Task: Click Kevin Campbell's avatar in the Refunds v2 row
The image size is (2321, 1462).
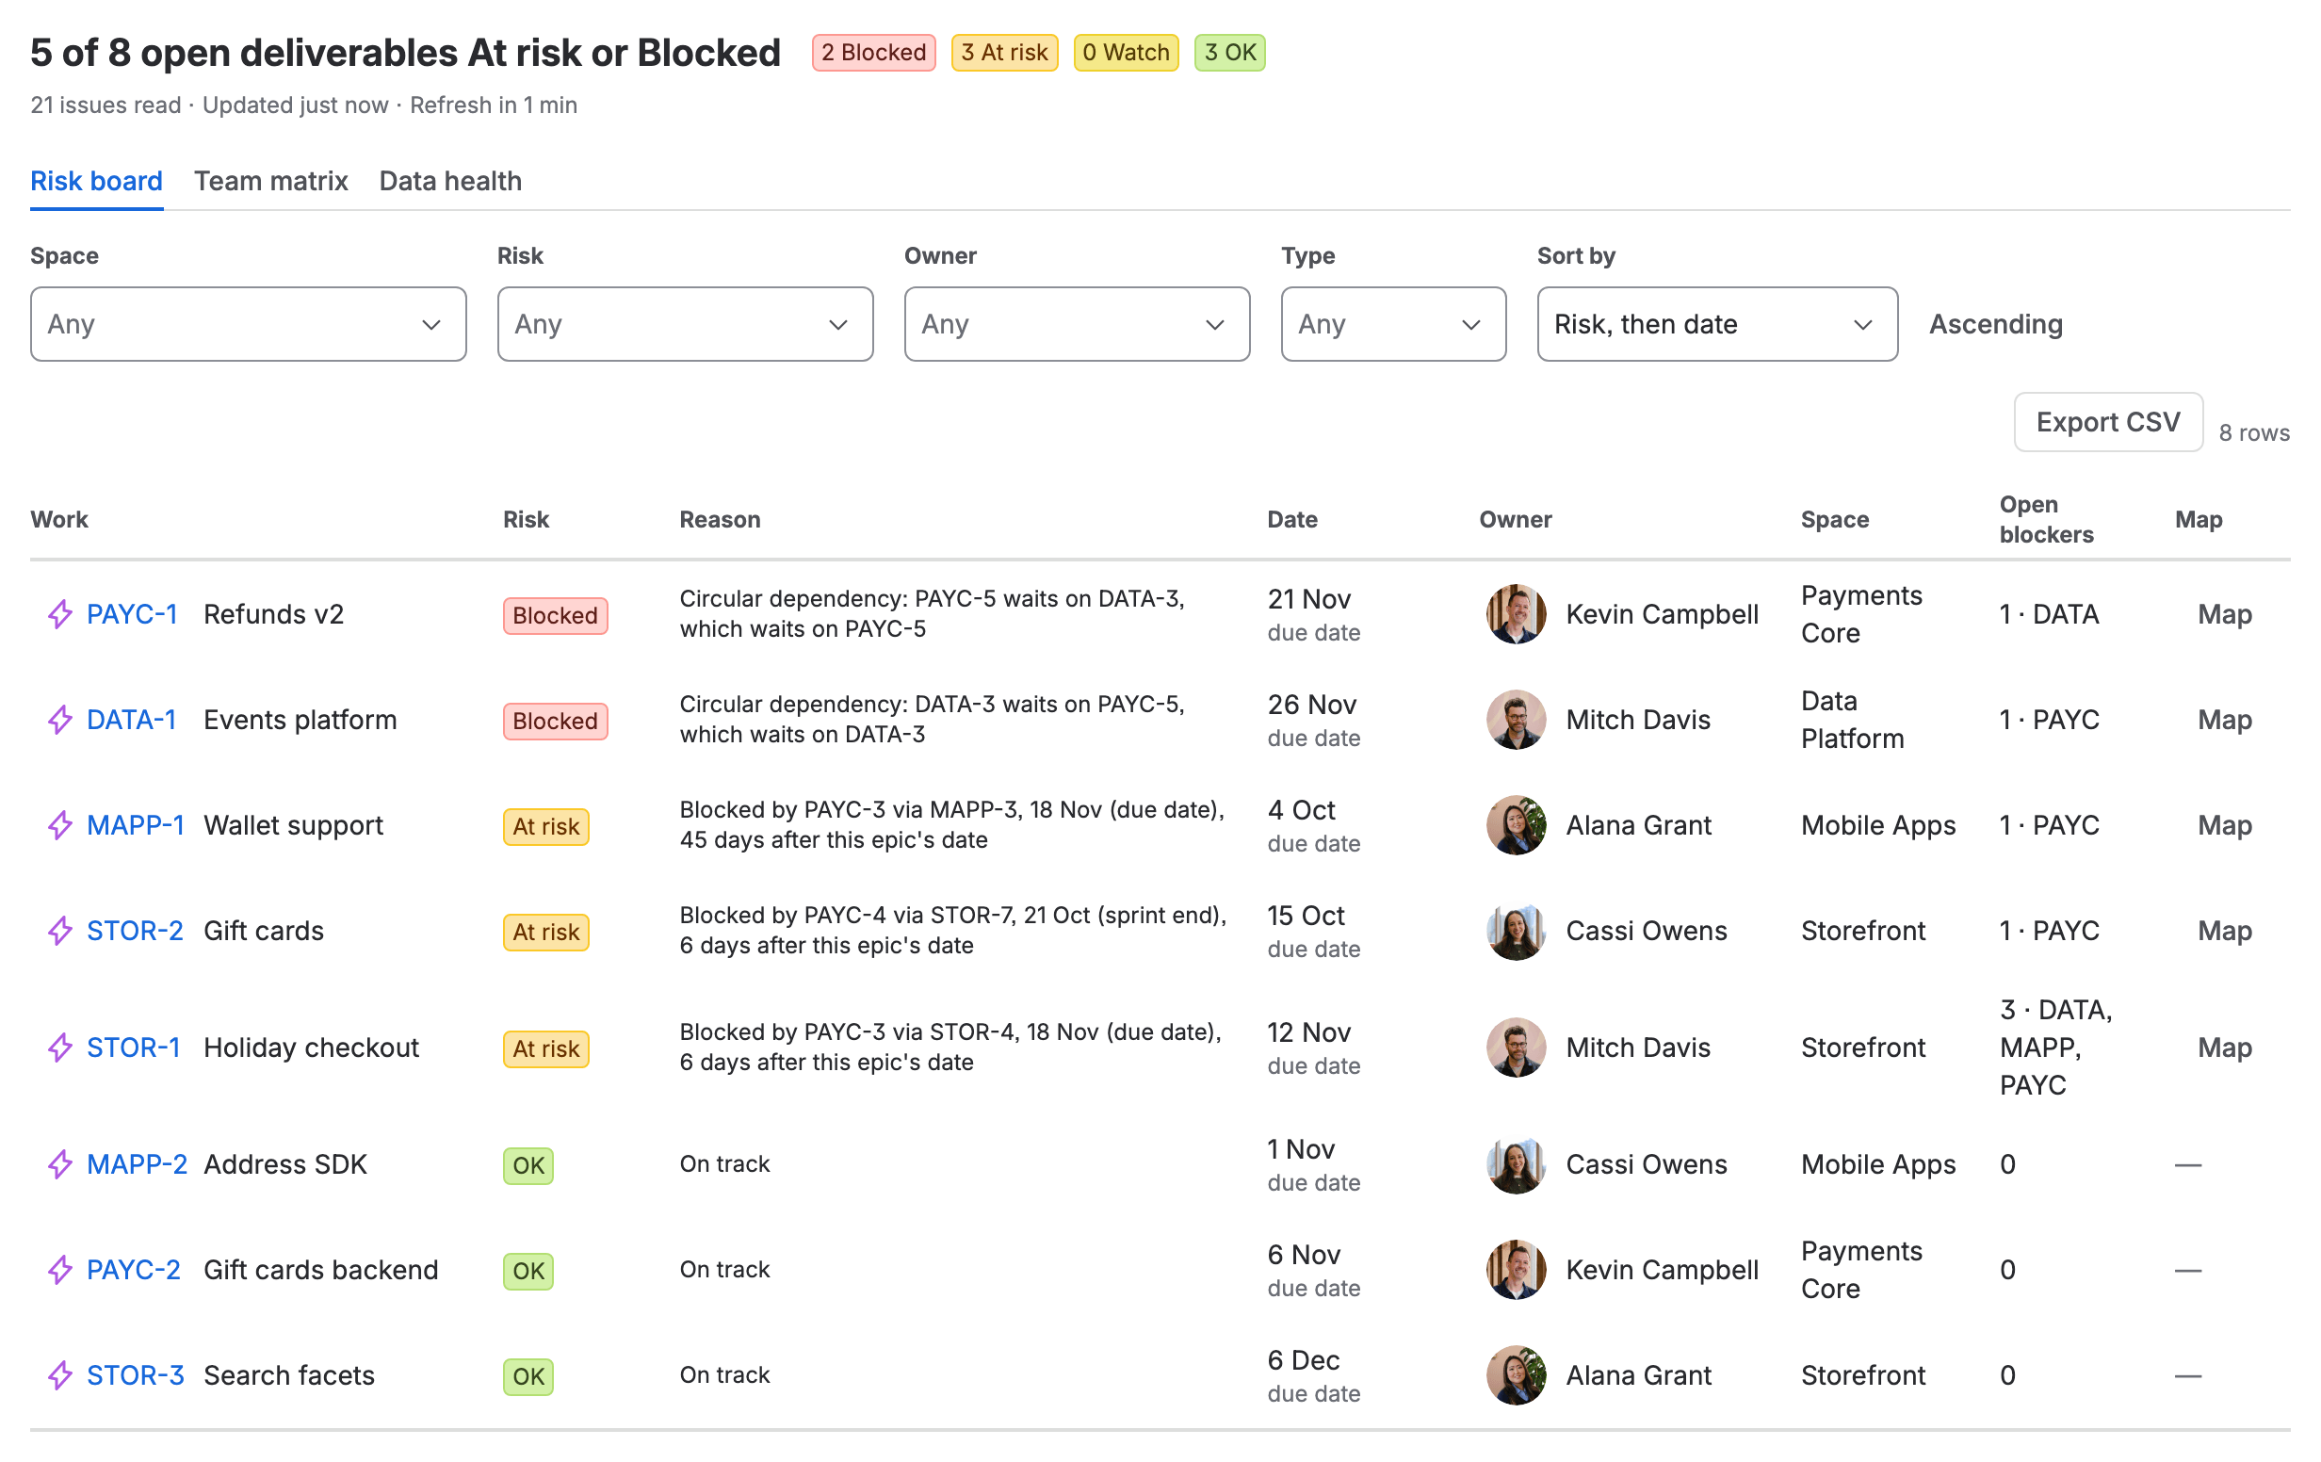Action: (x=1517, y=614)
